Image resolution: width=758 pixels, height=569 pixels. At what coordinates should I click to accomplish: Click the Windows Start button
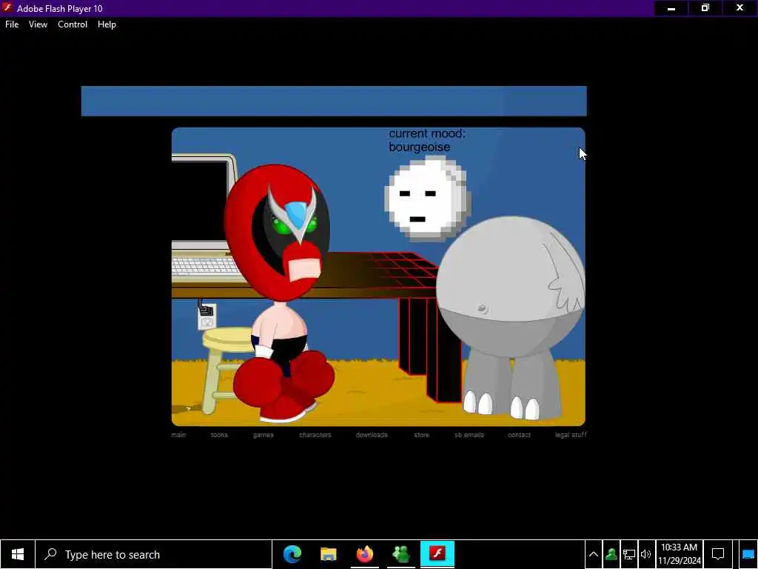[x=18, y=554]
